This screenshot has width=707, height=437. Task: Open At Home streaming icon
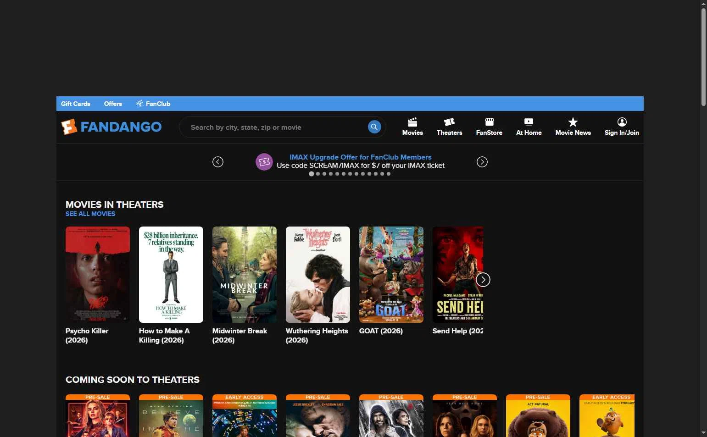point(529,127)
